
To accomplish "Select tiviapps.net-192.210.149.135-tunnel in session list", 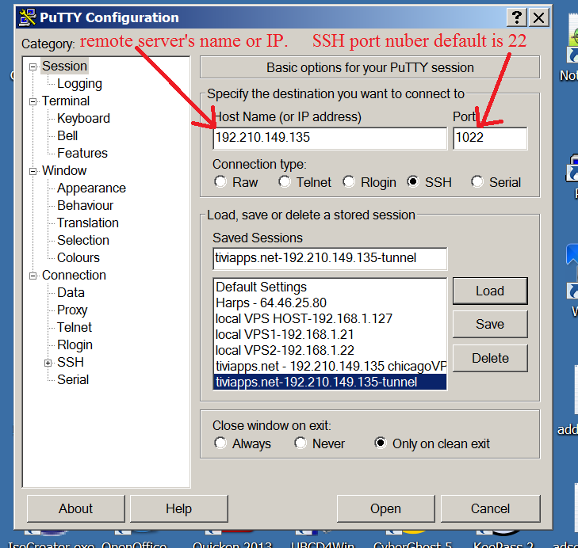I will pos(330,382).
